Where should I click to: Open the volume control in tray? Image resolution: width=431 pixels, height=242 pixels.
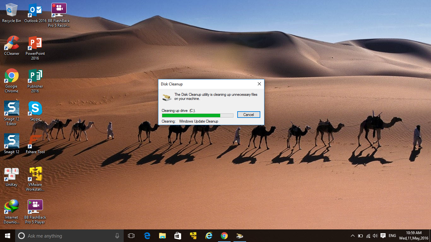click(375, 236)
